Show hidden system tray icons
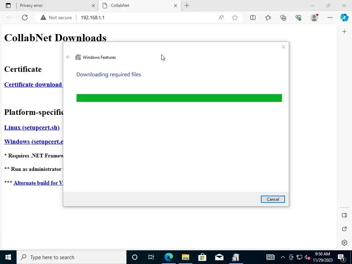Image resolution: width=352 pixels, height=264 pixels. (283, 257)
